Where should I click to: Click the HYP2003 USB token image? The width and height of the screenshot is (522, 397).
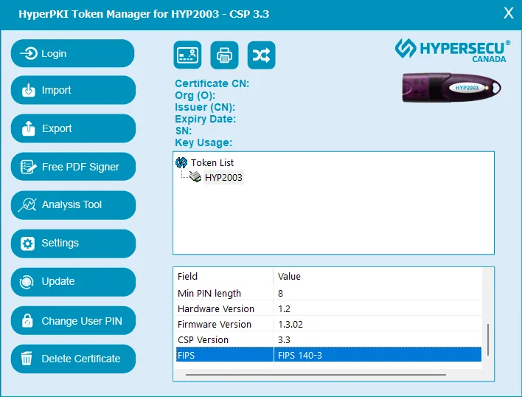pyautogui.click(x=451, y=88)
